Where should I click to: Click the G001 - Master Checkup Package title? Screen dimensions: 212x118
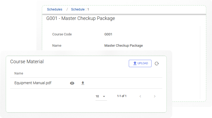[x=81, y=19]
